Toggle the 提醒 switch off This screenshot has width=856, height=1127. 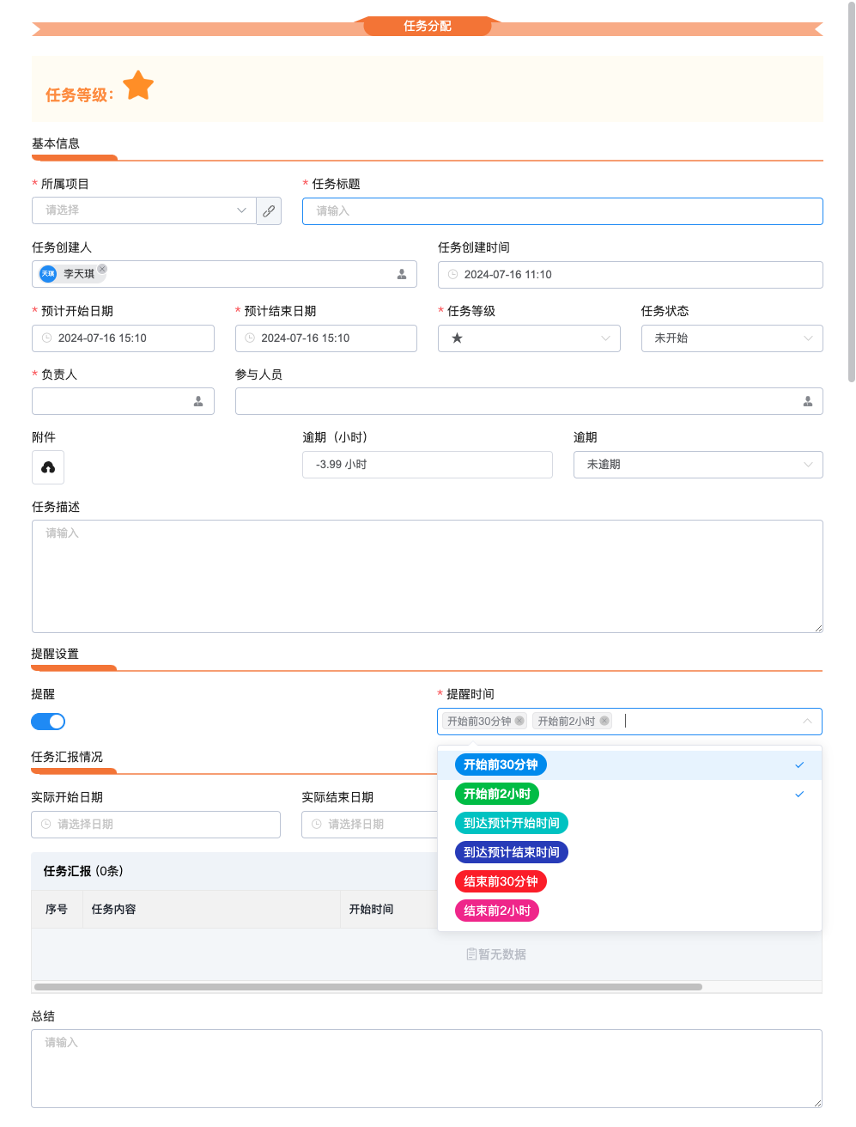(x=48, y=722)
